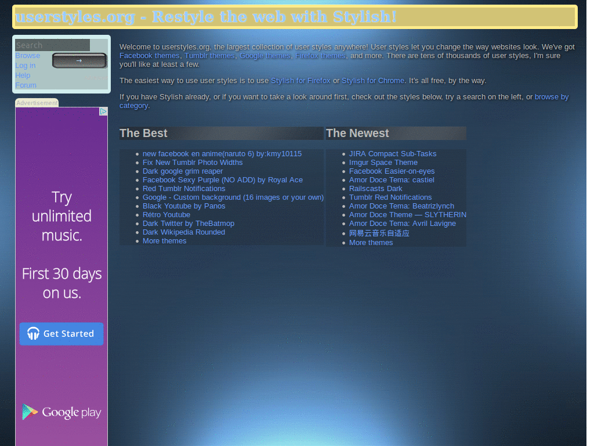Click the First 30 days on us text

61,283
